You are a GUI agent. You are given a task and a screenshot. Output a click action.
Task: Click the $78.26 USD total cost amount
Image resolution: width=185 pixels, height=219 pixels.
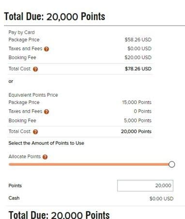(x=138, y=69)
